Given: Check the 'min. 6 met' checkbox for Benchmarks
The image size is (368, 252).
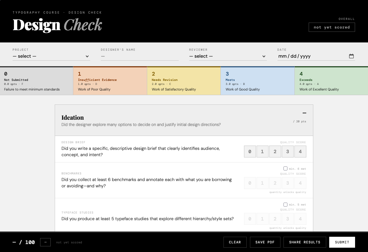Looking at the screenshot, I should point(285,168).
